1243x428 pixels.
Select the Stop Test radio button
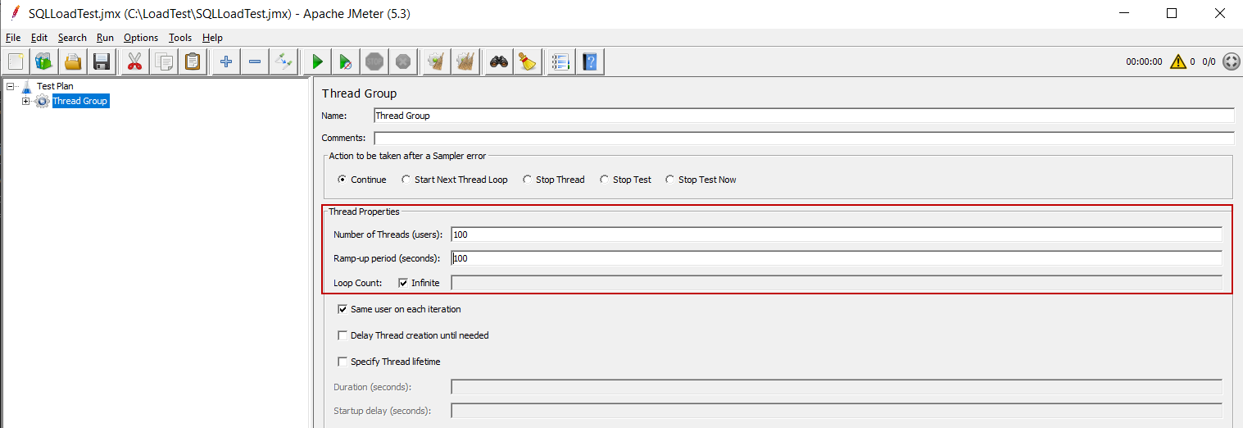[x=605, y=180]
